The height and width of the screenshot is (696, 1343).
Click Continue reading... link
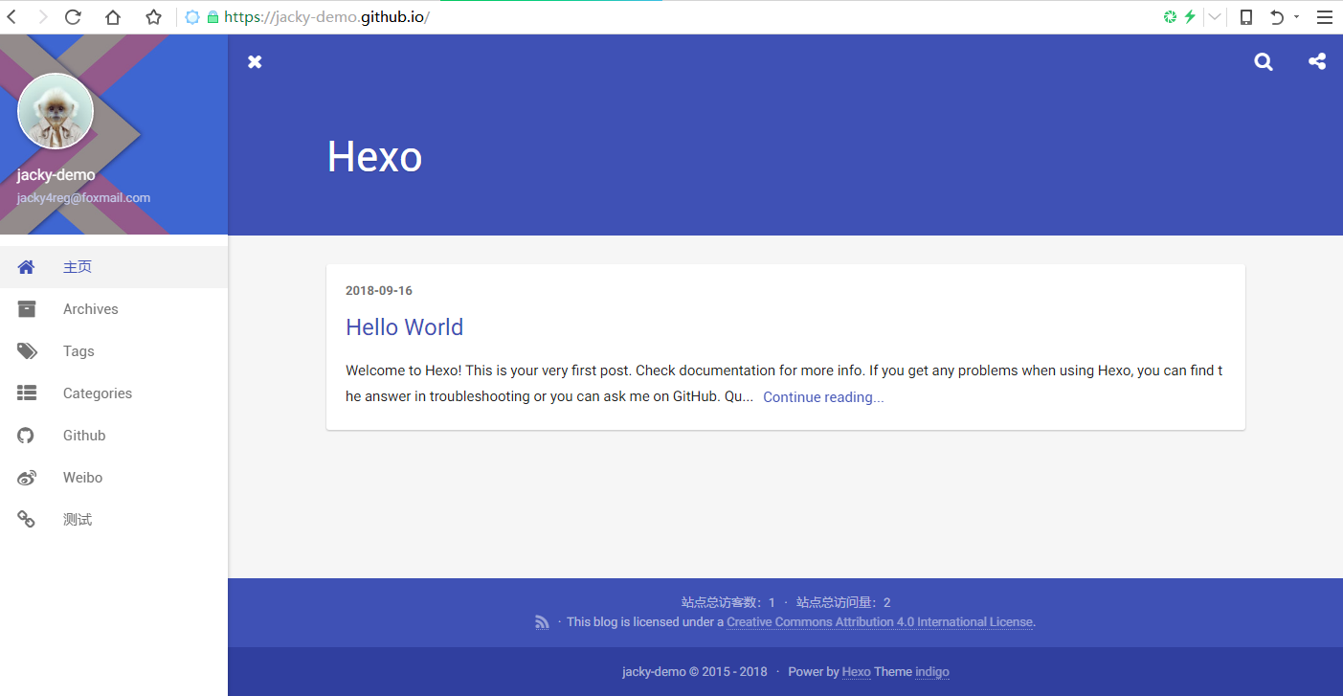(x=823, y=397)
